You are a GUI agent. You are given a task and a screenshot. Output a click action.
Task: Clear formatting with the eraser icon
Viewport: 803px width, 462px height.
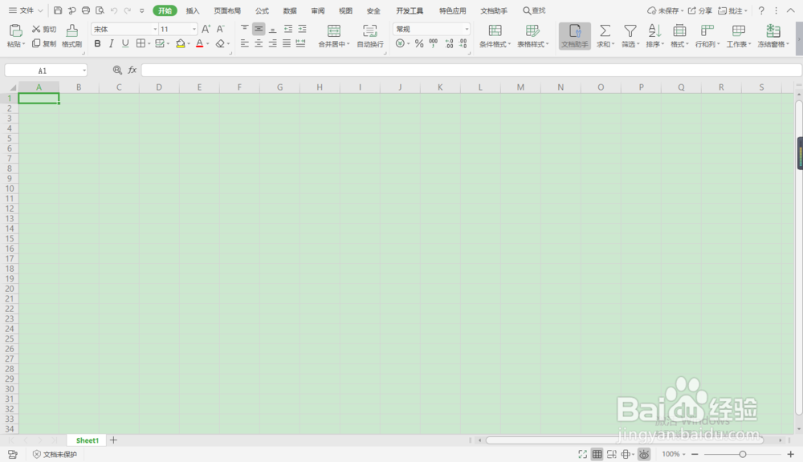(x=220, y=43)
